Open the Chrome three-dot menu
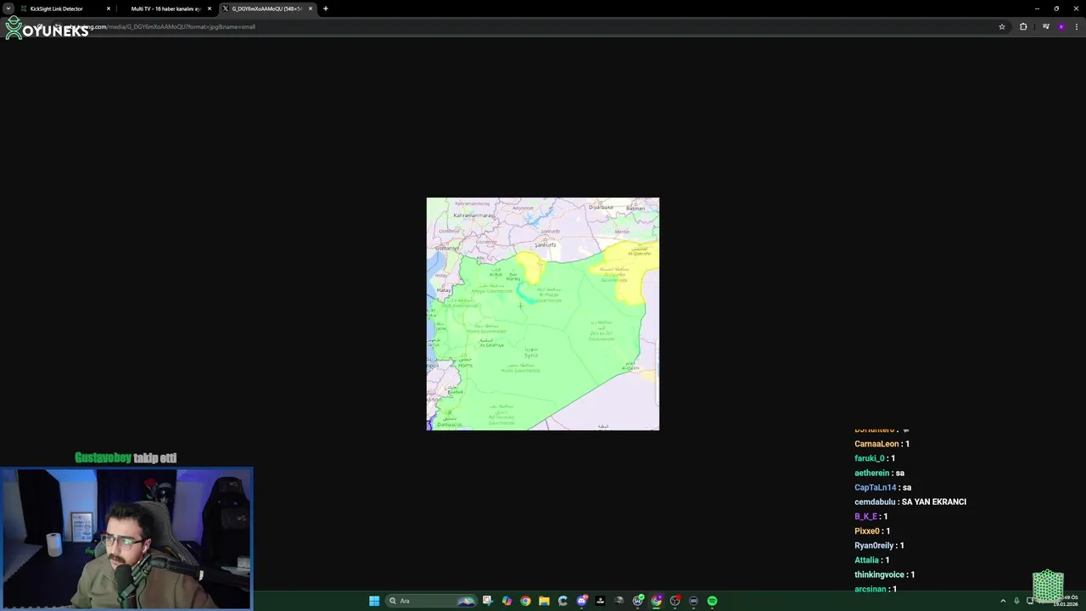Viewport: 1086px width, 611px height. (x=1077, y=26)
